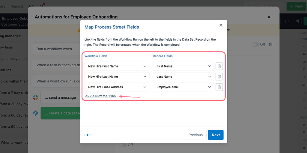Select the text content widget icon
The width and height of the screenshot is (307, 153).
(304, 46)
